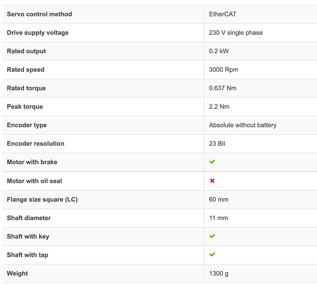Click the green checkmark for Shaft with key
The image size is (317, 287).
click(212, 236)
